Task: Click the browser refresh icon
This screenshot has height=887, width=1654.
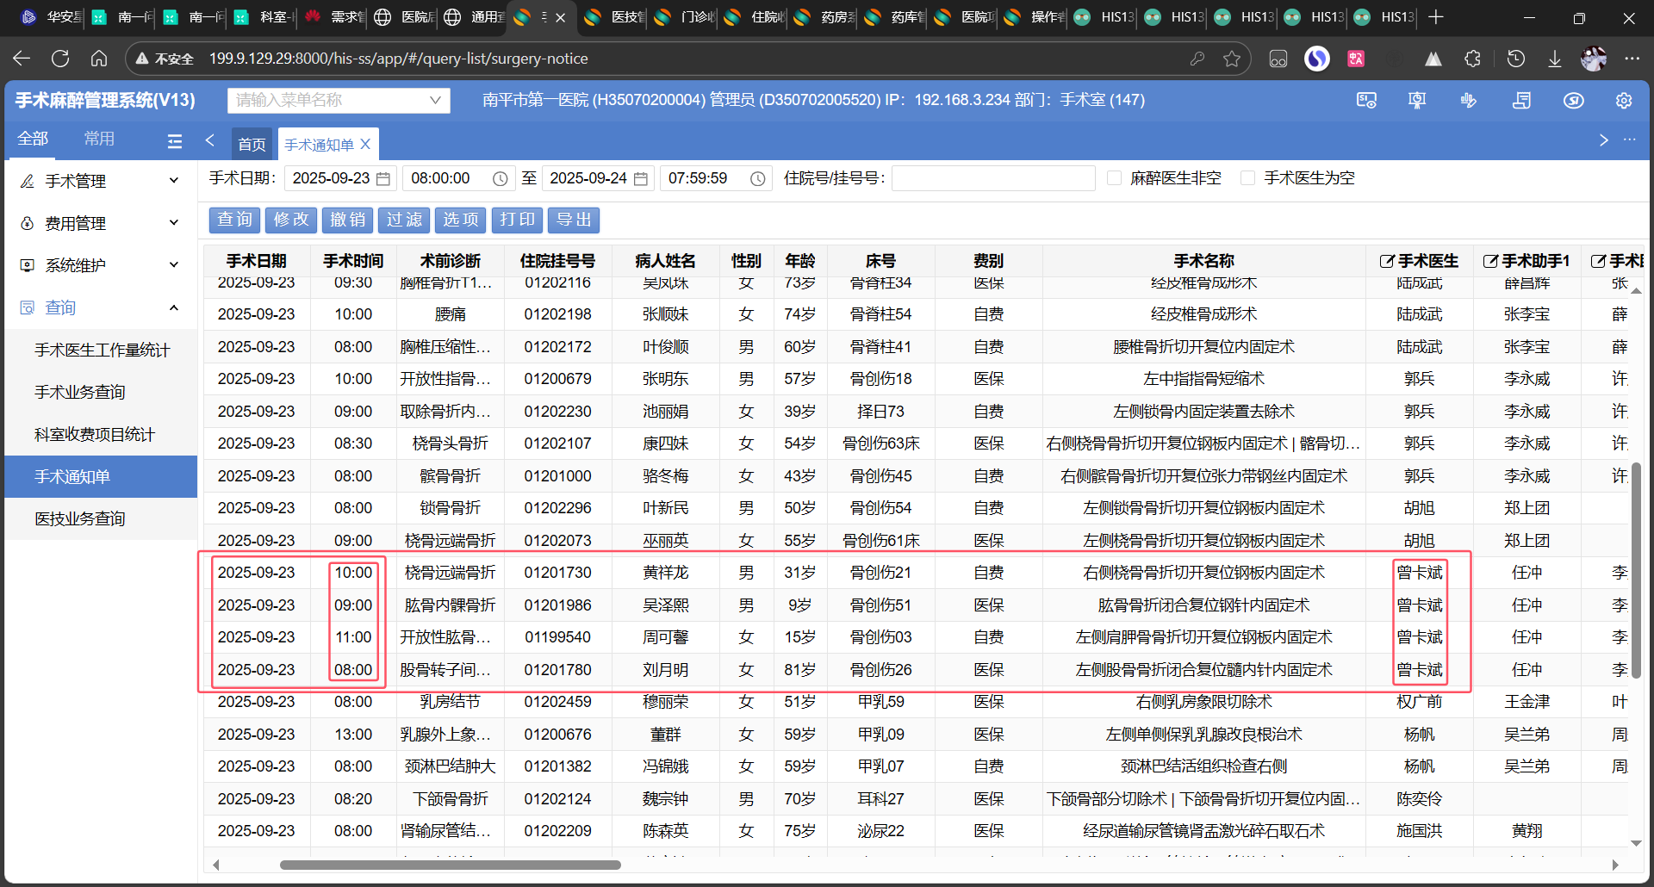Action: pyautogui.click(x=60, y=59)
